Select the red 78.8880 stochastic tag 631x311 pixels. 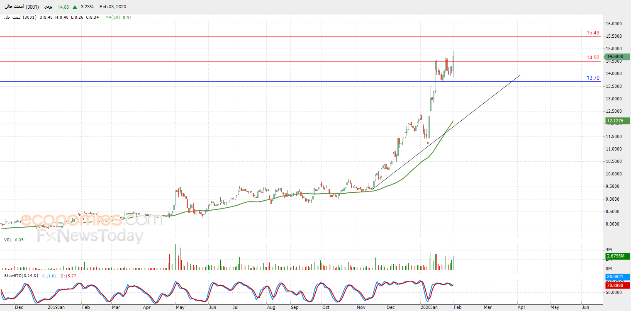point(617,286)
